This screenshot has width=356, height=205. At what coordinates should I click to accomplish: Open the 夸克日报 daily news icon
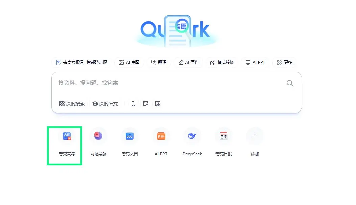(224, 136)
